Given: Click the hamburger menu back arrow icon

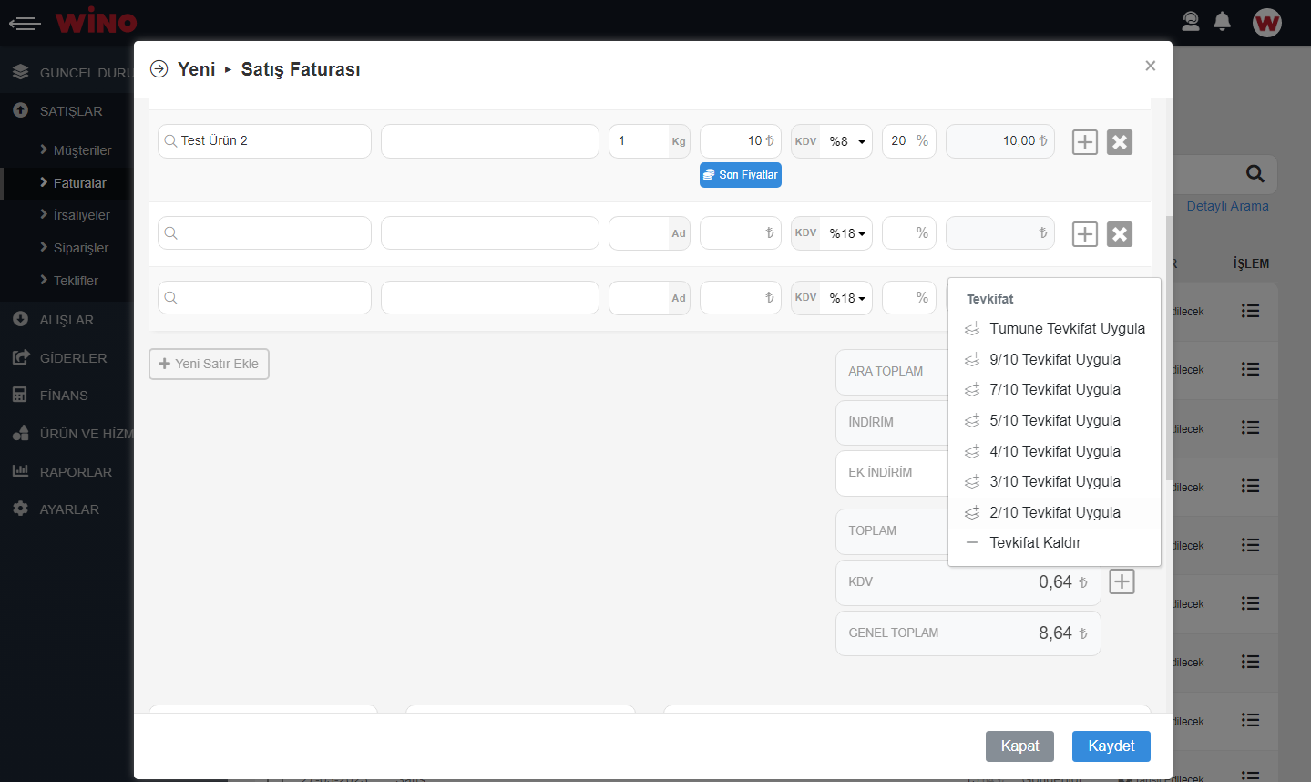Looking at the screenshot, I should pos(25,23).
